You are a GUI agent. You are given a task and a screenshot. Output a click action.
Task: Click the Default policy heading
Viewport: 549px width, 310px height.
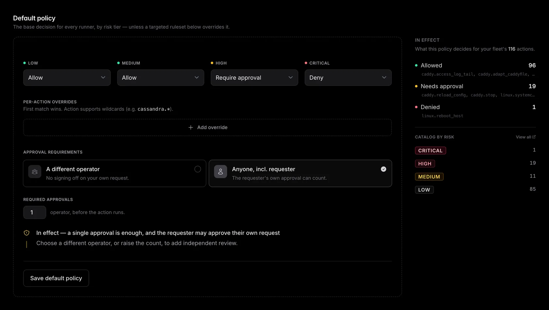coord(34,18)
